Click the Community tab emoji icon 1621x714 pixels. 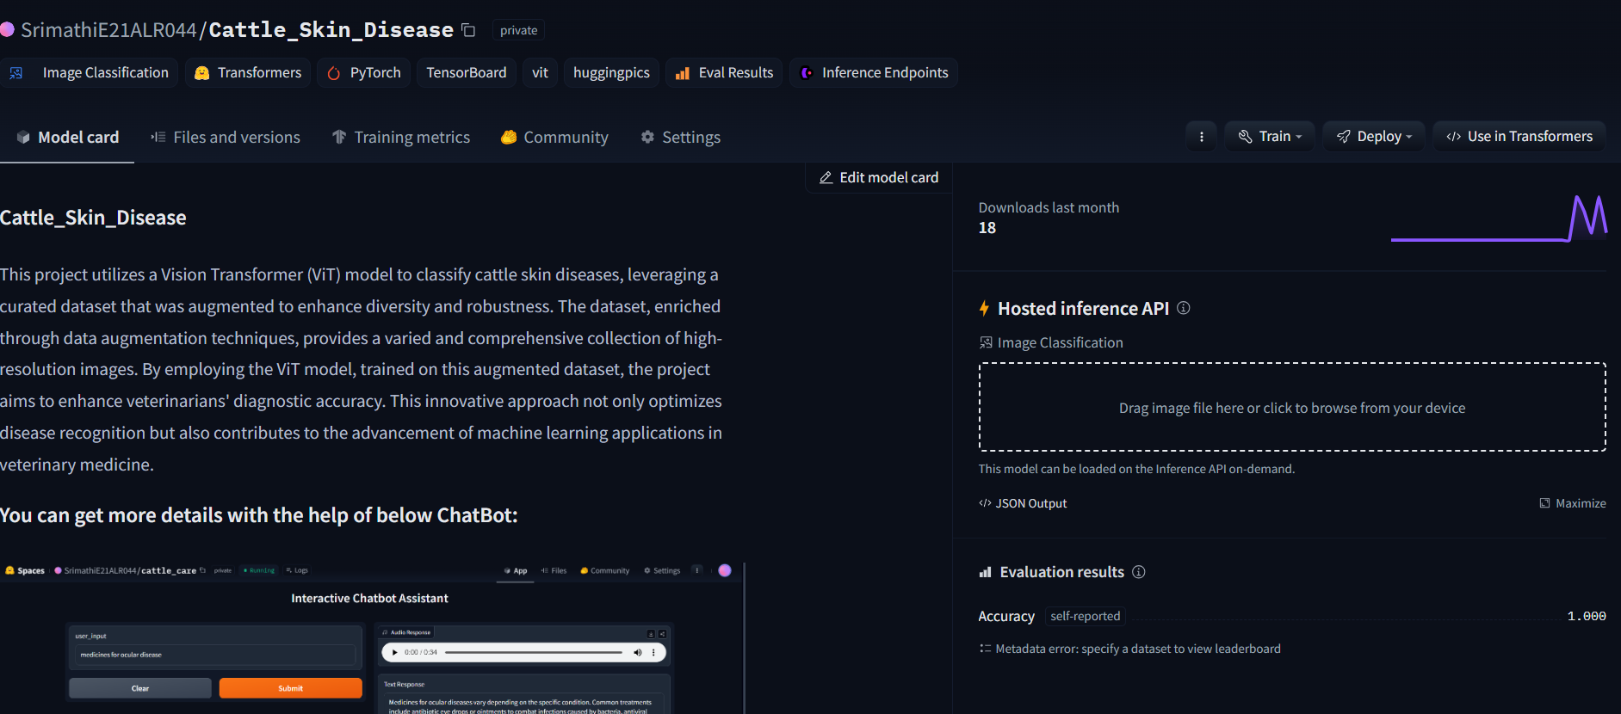pos(509,137)
